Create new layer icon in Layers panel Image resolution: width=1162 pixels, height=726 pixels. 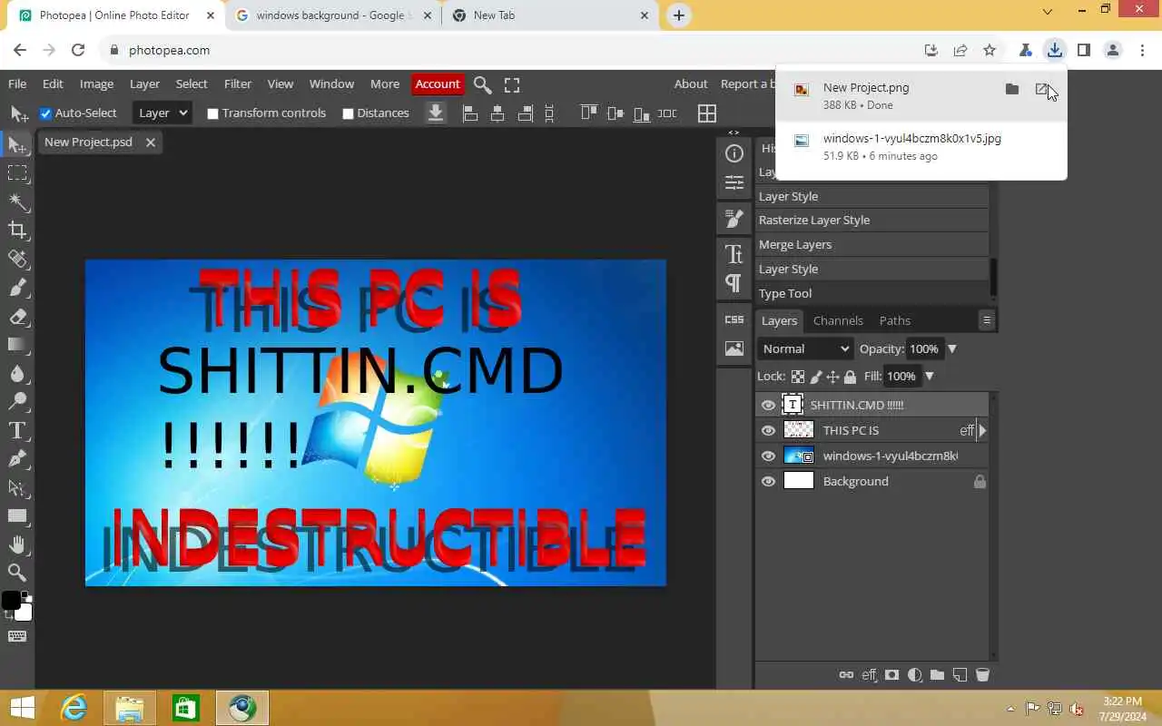point(960,674)
